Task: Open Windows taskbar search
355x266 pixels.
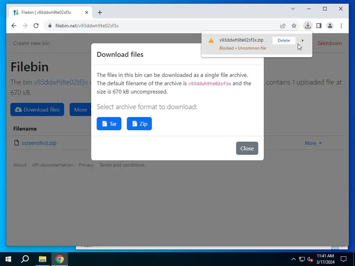Action: [25, 259]
